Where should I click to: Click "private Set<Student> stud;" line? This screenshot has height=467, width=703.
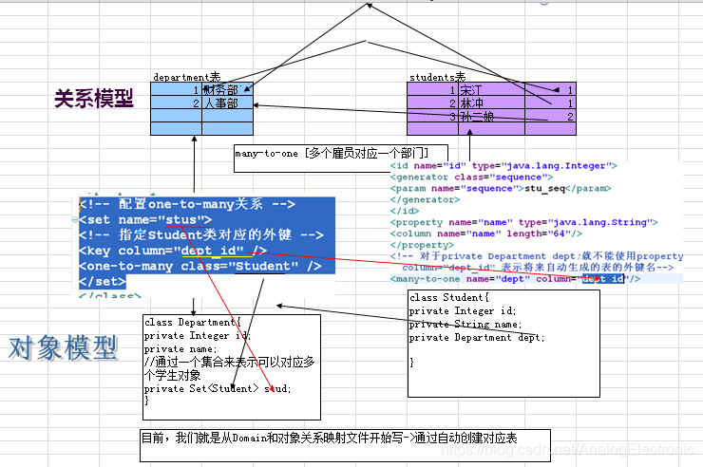click(218, 388)
